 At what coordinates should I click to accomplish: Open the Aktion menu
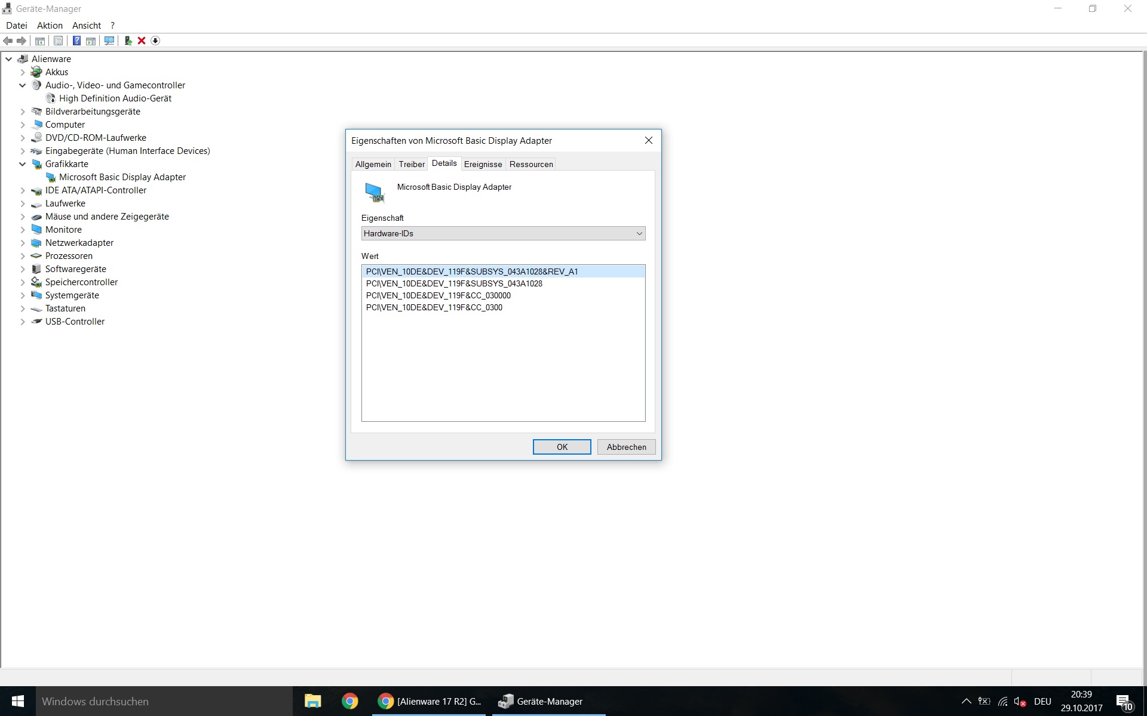click(x=50, y=26)
